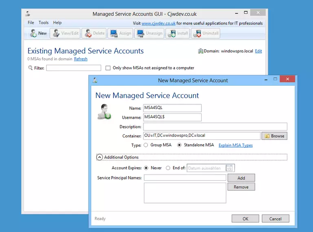Enable 'Only show MSAs not assigned' checkbox
The image size is (313, 232).
point(108,68)
